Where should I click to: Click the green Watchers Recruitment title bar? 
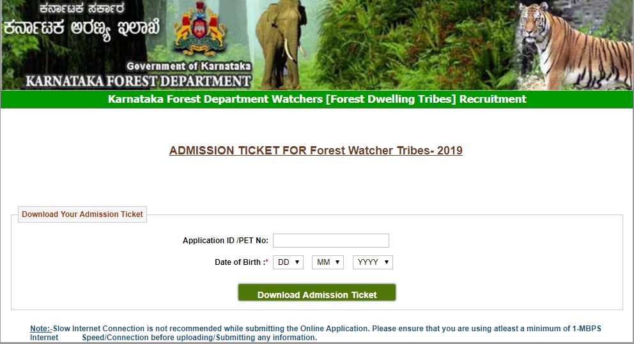[317, 100]
